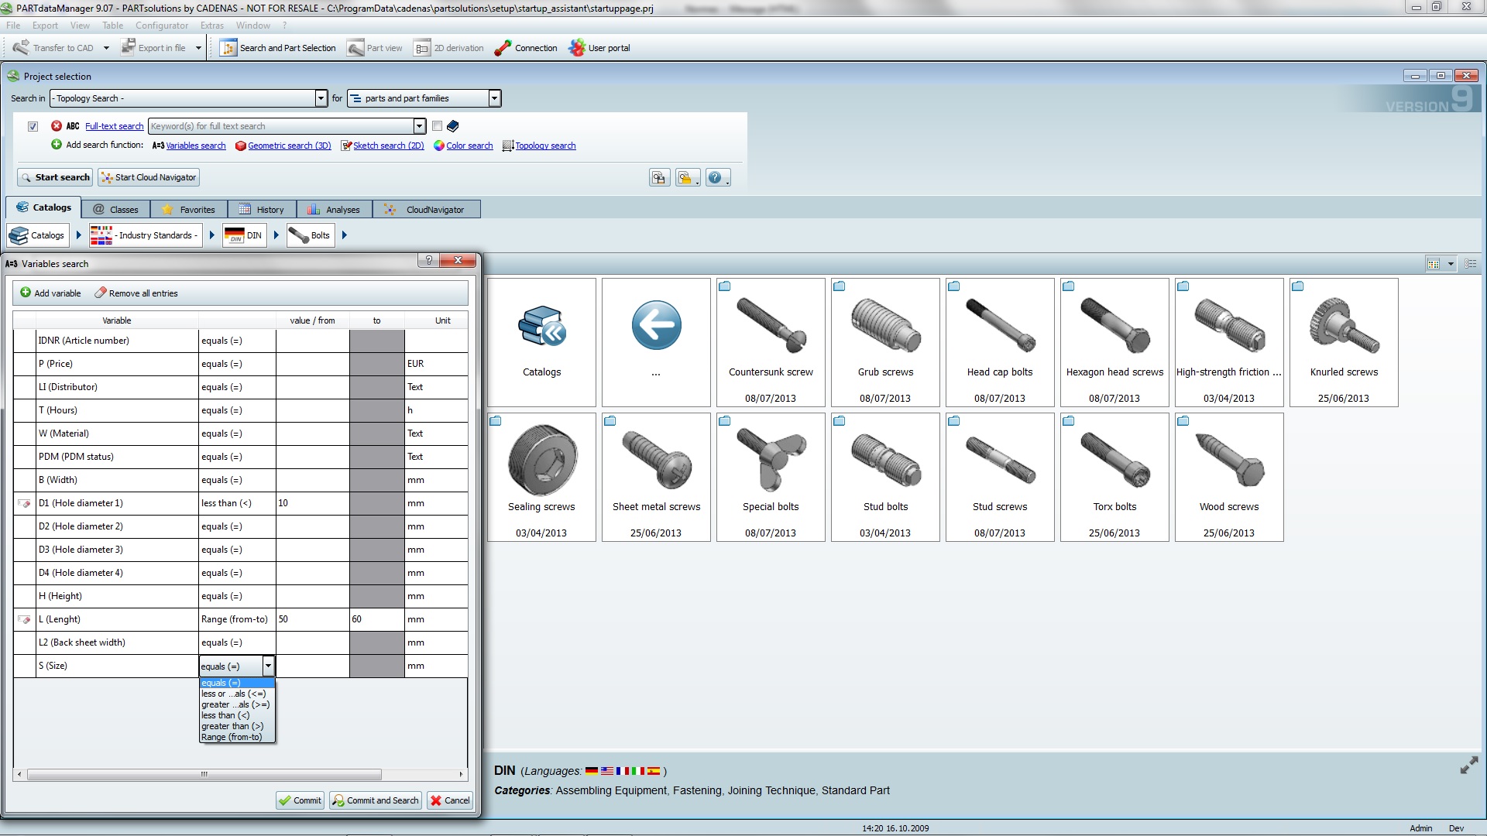Open the Configurator menu

161,26
